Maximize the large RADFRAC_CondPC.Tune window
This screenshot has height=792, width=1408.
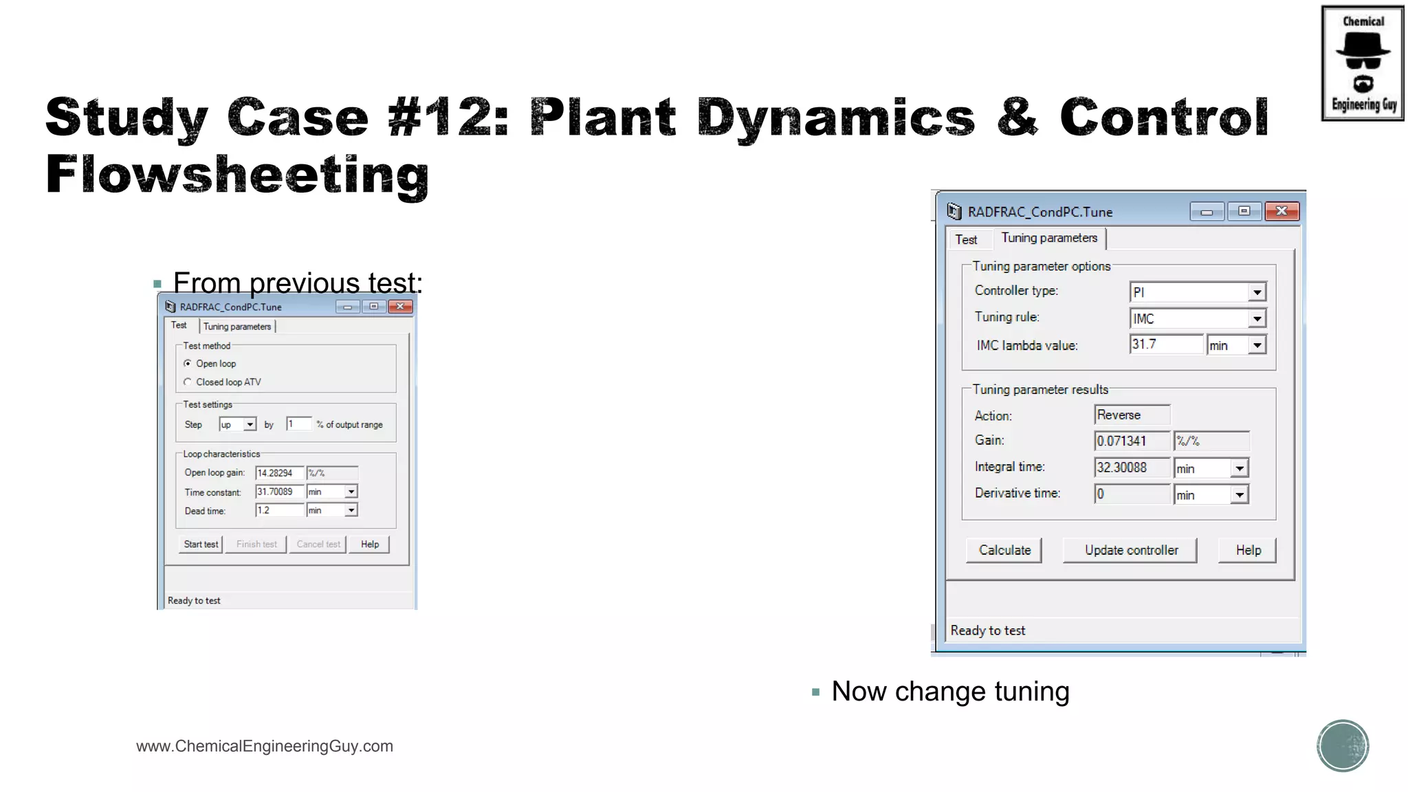(1244, 211)
